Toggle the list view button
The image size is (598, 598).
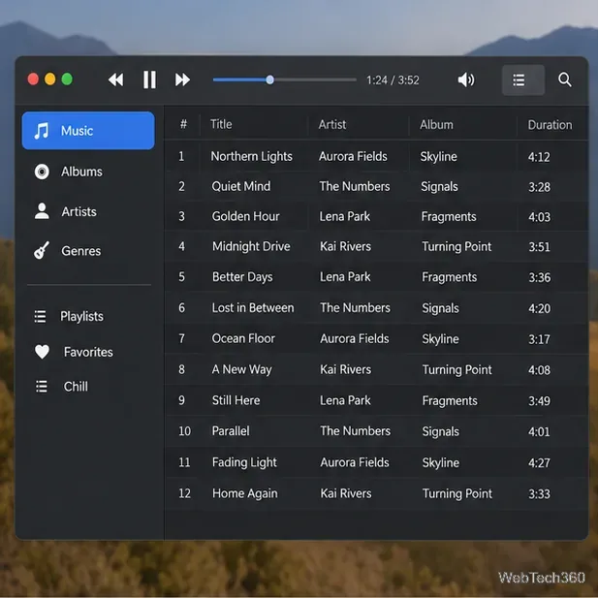522,80
